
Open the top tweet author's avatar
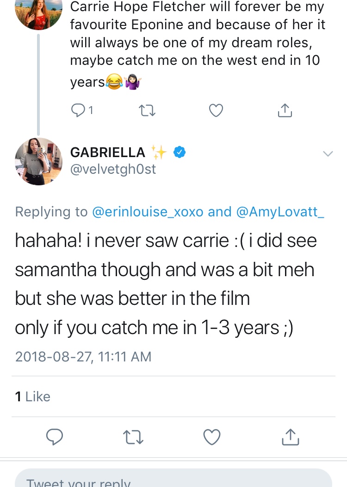click(38, 12)
